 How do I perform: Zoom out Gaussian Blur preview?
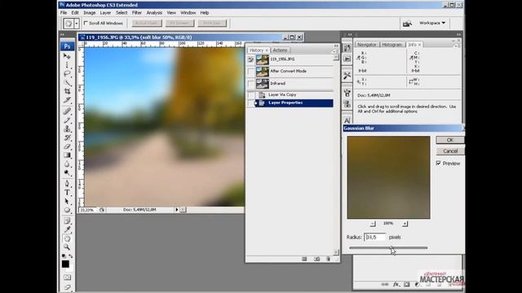pos(373,224)
